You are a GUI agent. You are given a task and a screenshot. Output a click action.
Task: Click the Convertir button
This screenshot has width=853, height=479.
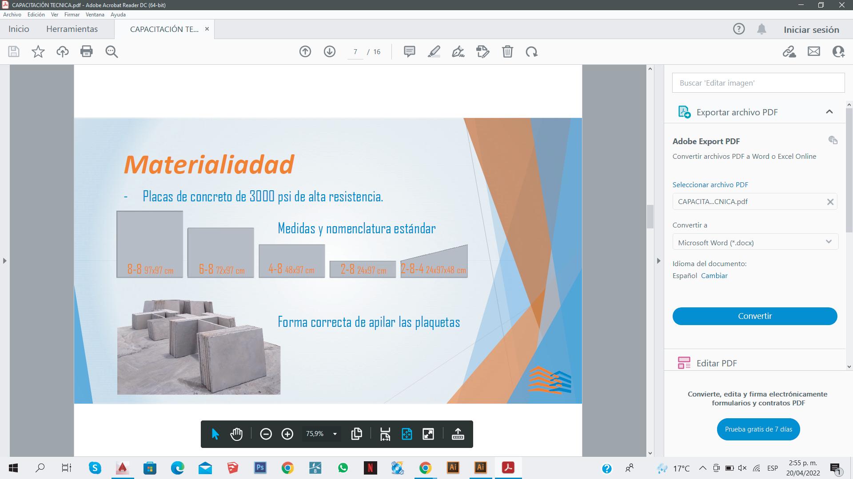[x=754, y=316]
